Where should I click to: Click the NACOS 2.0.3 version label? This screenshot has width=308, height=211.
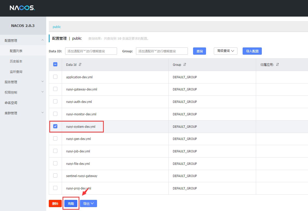(23, 26)
